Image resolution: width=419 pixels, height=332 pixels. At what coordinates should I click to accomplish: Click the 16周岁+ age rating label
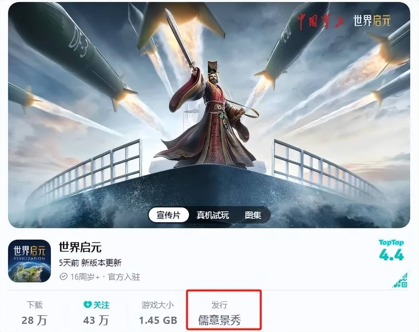(x=85, y=277)
